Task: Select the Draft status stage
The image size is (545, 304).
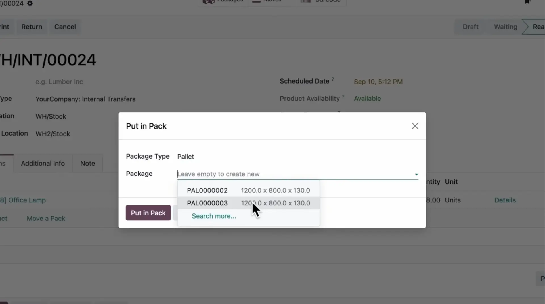Action: [470, 27]
